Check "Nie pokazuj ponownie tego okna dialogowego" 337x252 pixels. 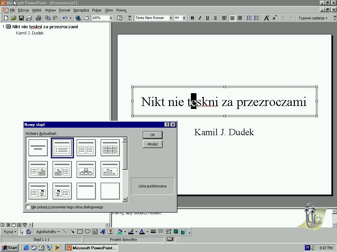pyautogui.click(x=28, y=207)
